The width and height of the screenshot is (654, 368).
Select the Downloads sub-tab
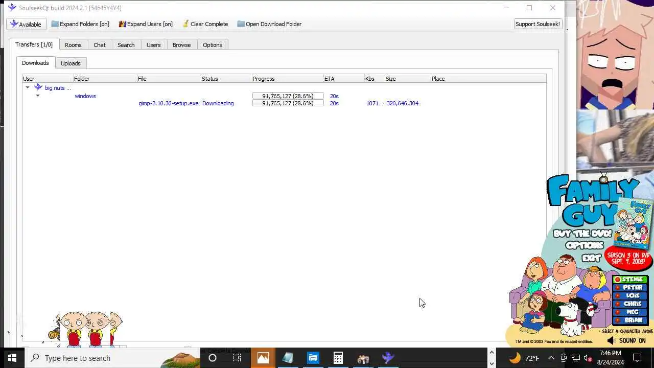(35, 63)
